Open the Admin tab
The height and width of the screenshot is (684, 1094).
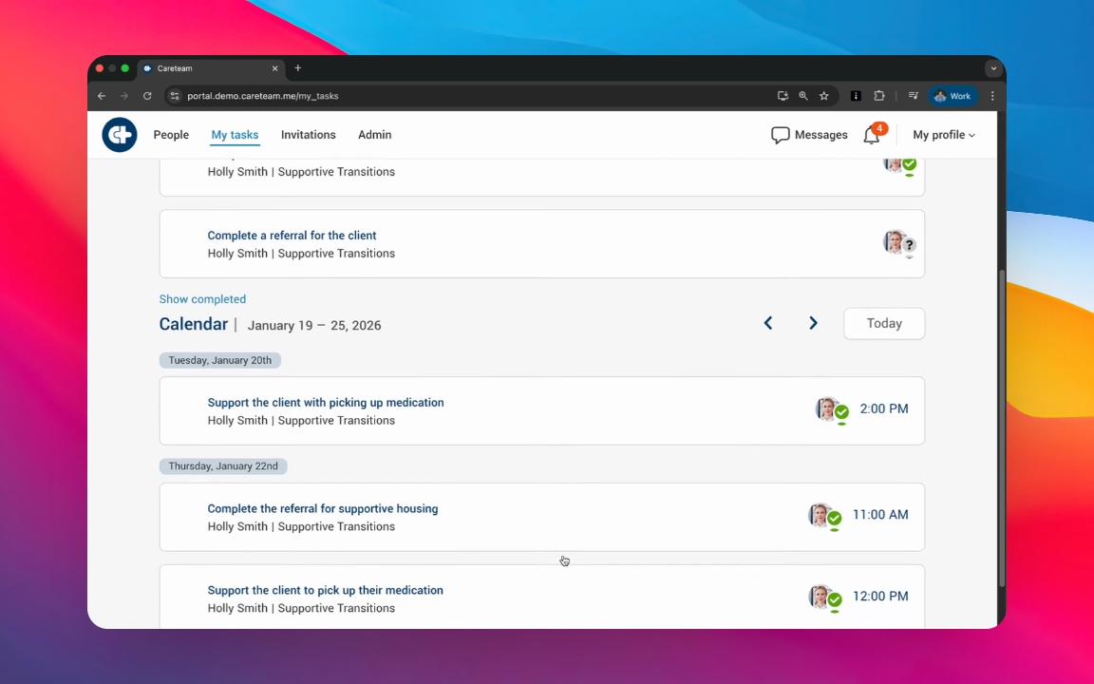click(375, 135)
